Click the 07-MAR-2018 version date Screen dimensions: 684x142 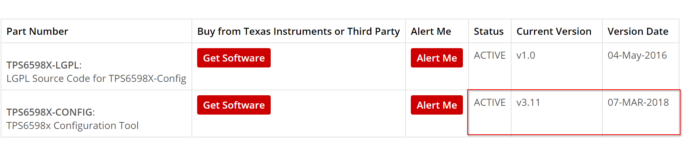click(x=638, y=102)
